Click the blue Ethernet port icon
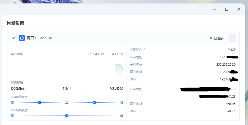Image resolution: width=248 pixels, height=125 pixels. point(22,38)
